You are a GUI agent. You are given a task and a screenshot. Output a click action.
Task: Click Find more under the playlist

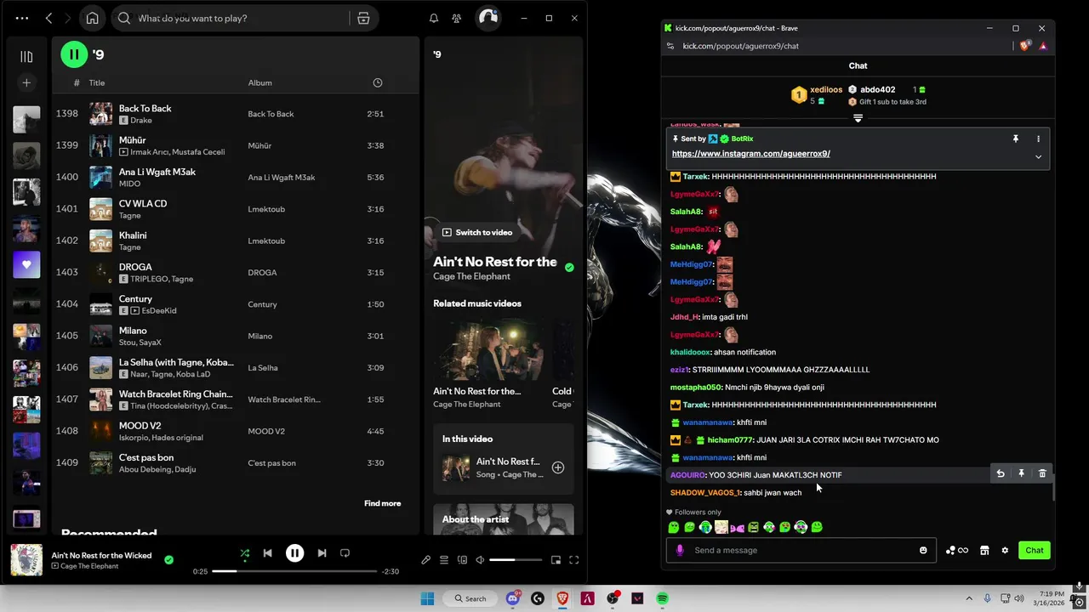[x=382, y=503]
